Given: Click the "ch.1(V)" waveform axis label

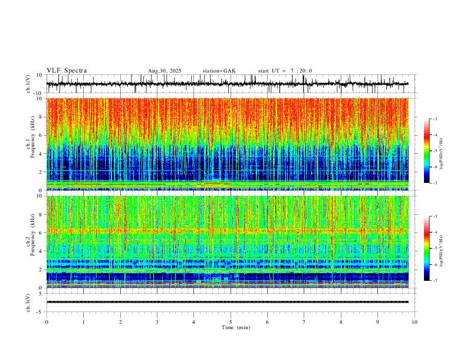Looking at the screenshot, I should (x=28, y=84).
